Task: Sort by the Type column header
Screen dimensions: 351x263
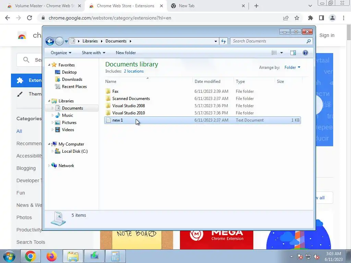Action: 254,82
